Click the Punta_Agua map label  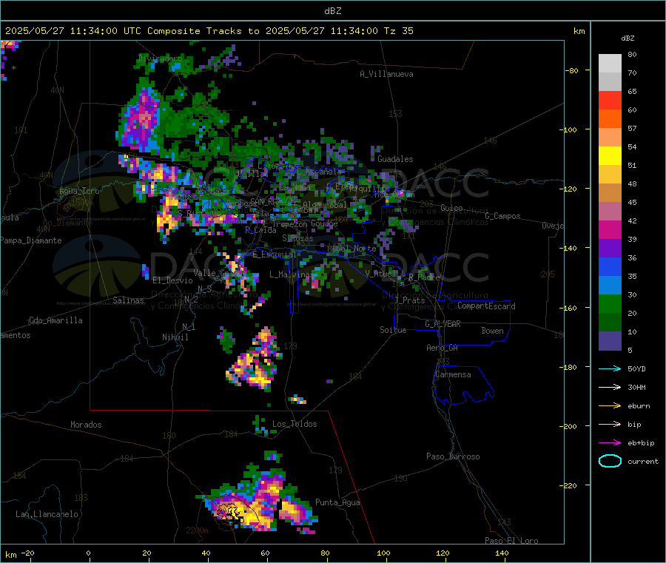(x=337, y=502)
